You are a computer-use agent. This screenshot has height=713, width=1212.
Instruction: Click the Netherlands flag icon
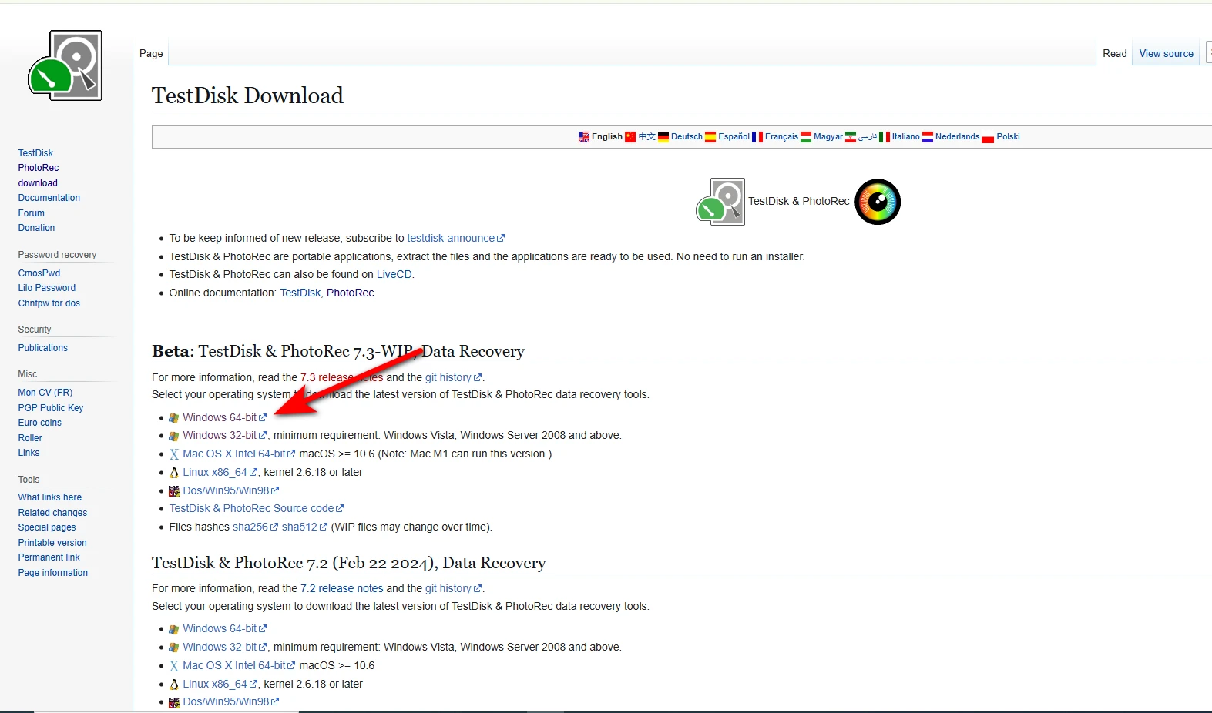click(928, 137)
